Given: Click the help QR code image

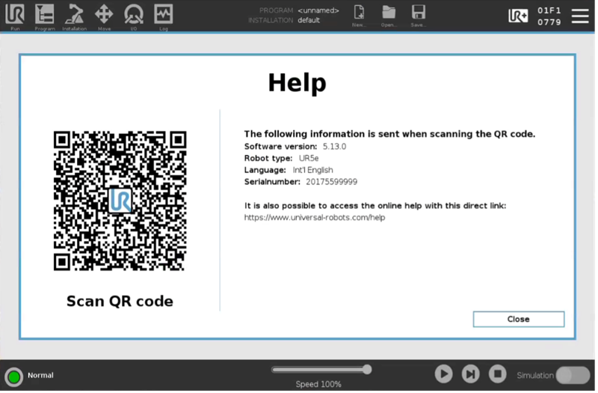Looking at the screenshot, I should [120, 201].
